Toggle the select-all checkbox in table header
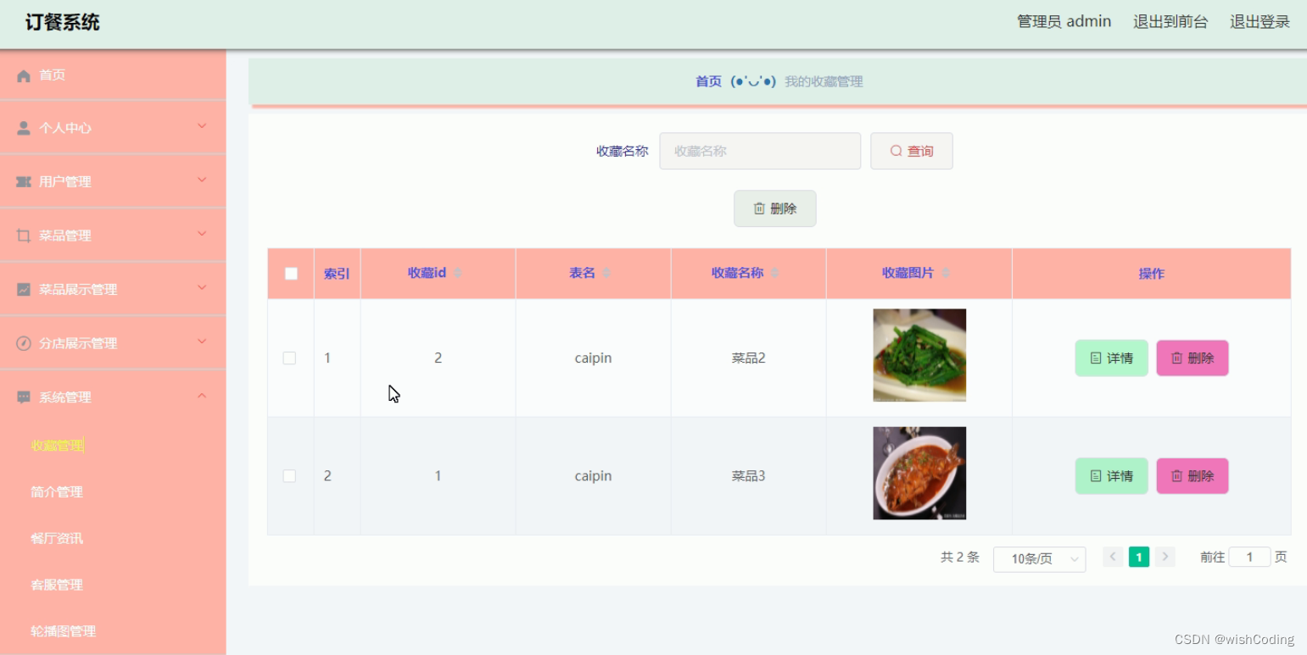1307x655 pixels. pyautogui.click(x=291, y=273)
